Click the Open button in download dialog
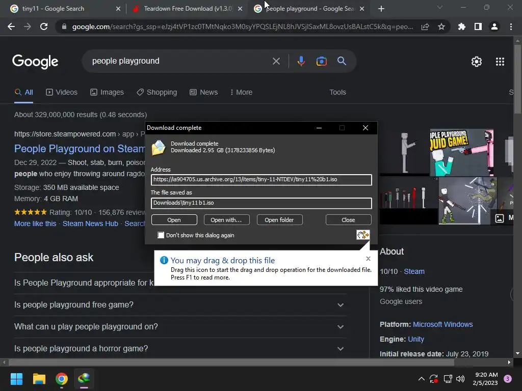The image size is (522, 391). click(174, 220)
